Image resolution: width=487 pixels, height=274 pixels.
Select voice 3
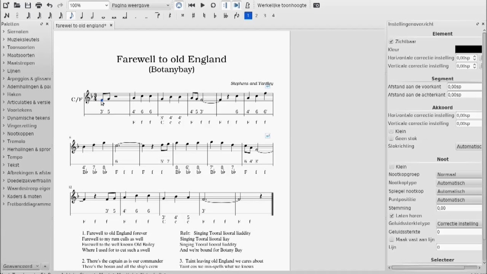pyautogui.click(x=265, y=16)
